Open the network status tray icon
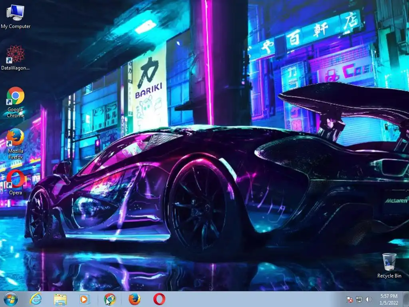 359,299
